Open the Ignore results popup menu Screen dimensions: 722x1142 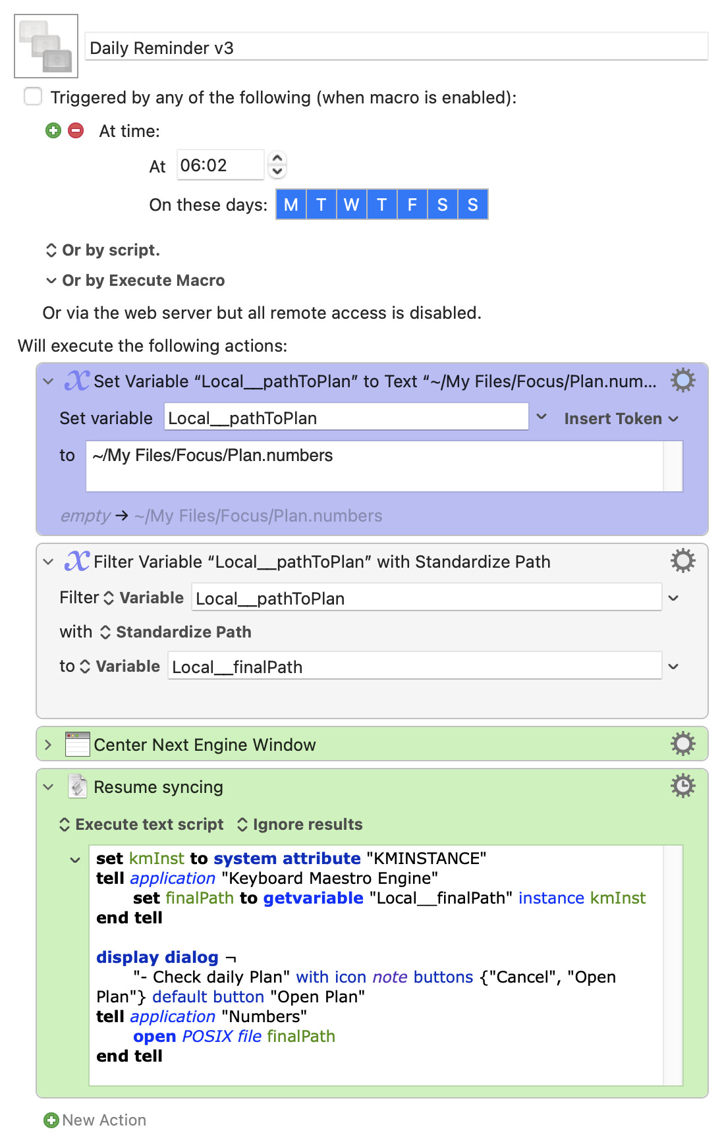pyautogui.click(x=300, y=825)
